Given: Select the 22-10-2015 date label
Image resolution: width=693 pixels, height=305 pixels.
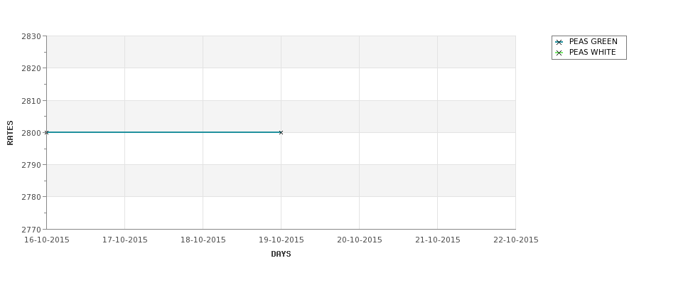Looking at the screenshot, I should coord(516,240).
